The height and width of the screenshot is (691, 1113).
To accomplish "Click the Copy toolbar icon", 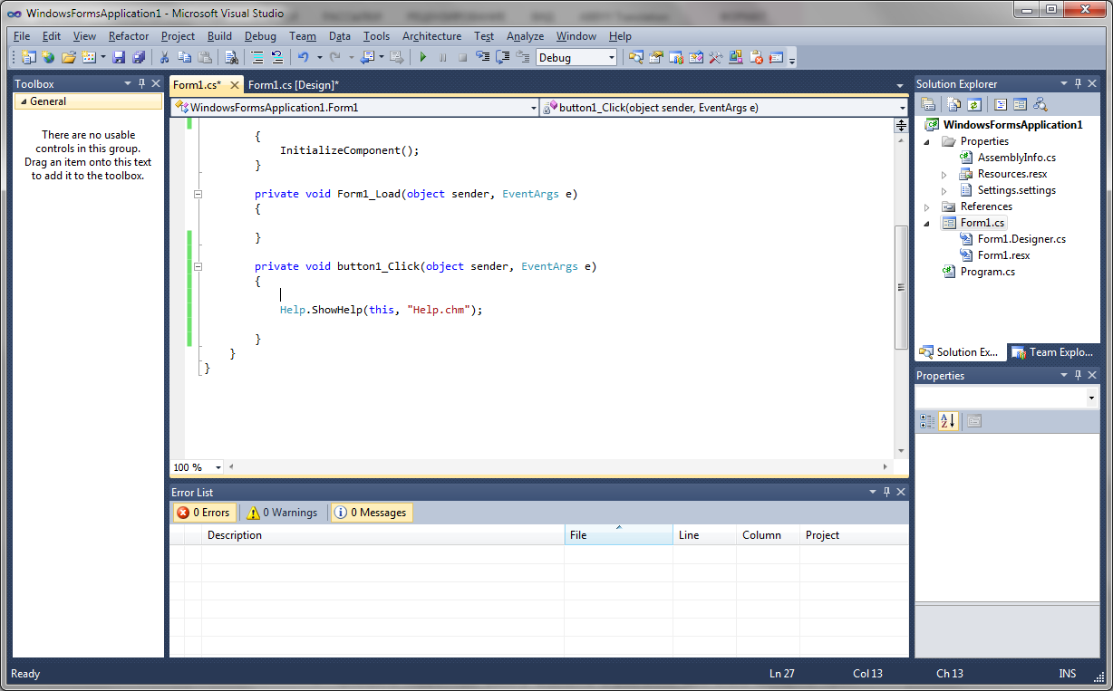I will (x=184, y=57).
